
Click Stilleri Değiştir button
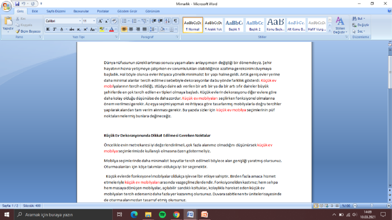click(340, 25)
